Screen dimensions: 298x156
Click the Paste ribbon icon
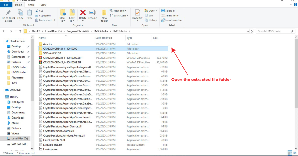pyautogui.click(x=29, y=13)
